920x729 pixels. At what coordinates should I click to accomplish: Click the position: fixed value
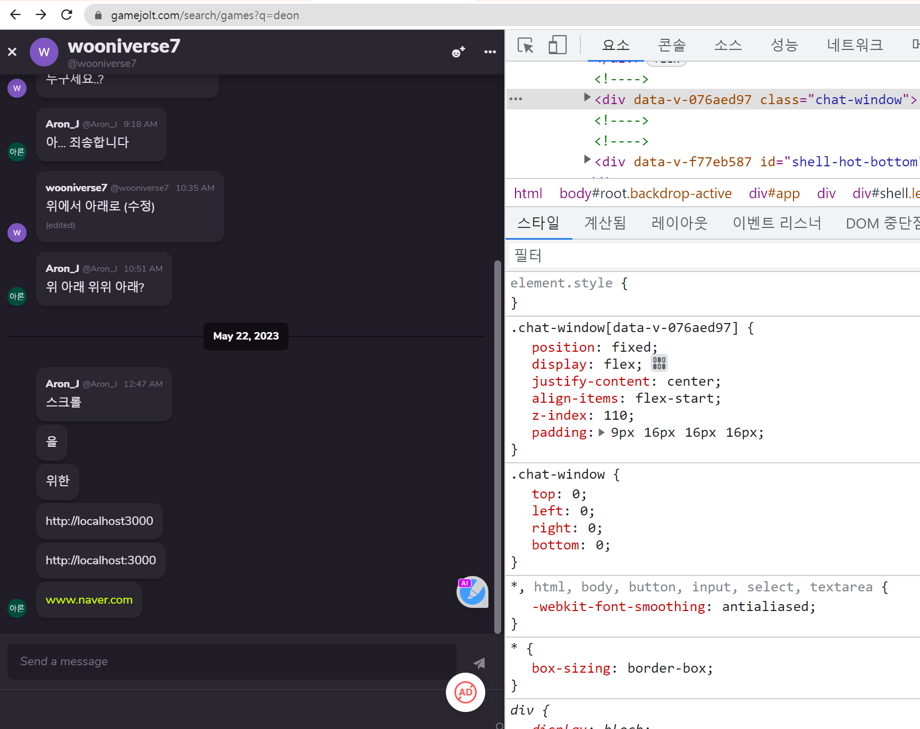point(631,347)
